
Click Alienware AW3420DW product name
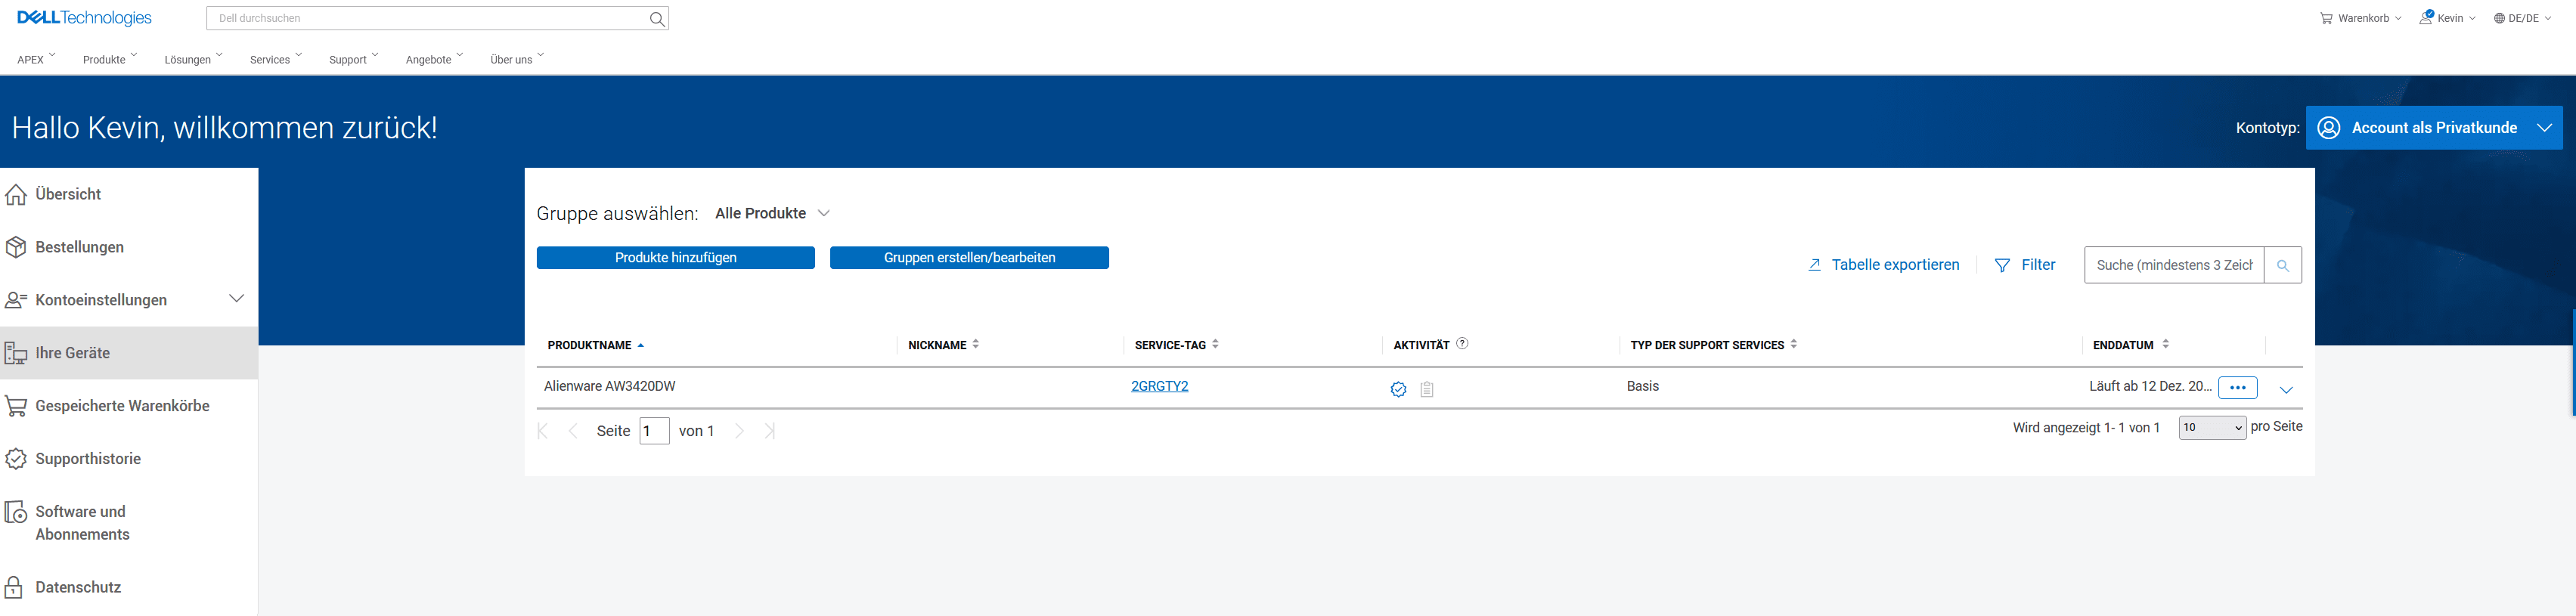tap(610, 386)
